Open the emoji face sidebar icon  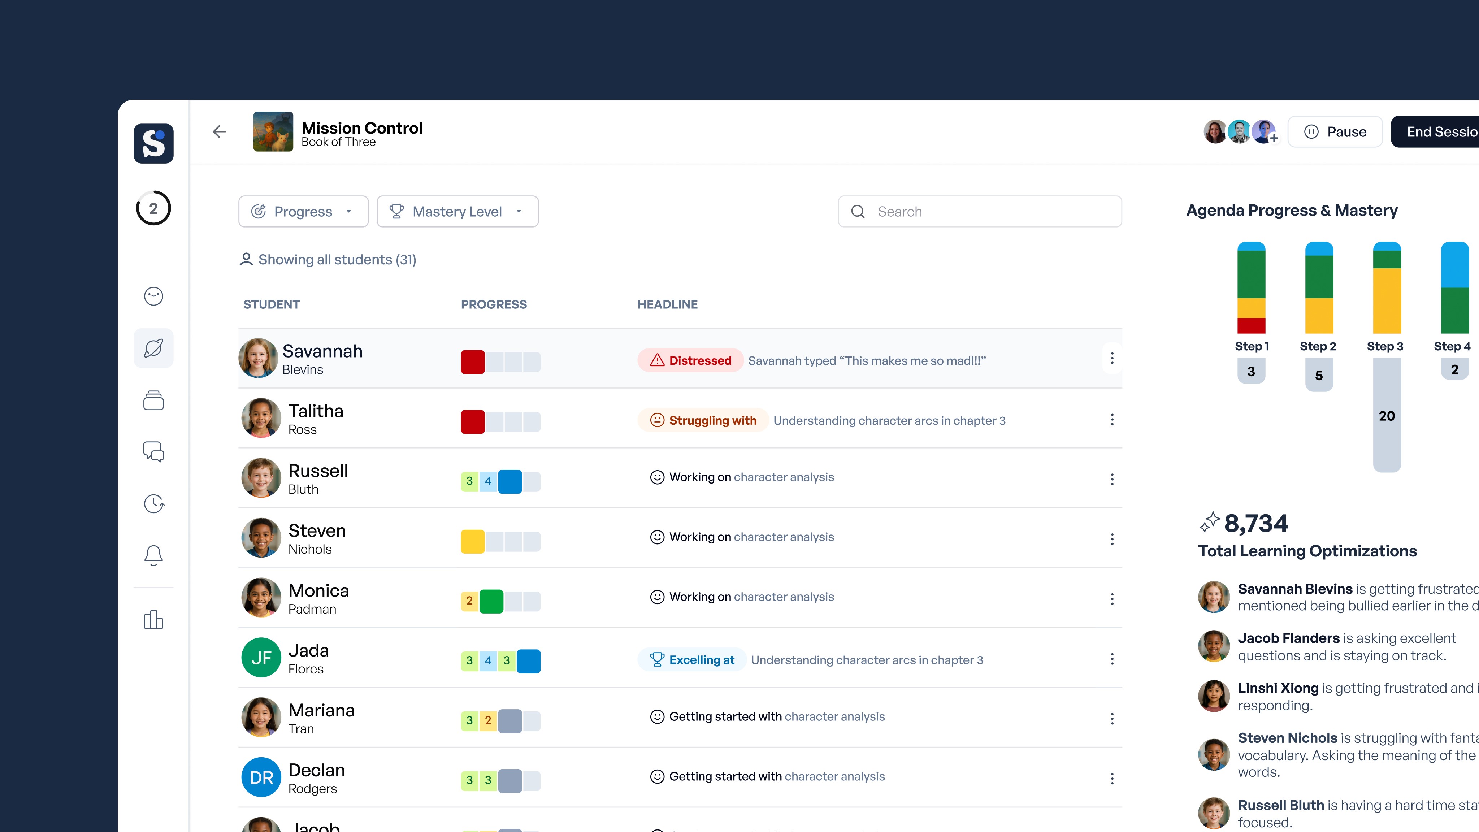(x=153, y=296)
